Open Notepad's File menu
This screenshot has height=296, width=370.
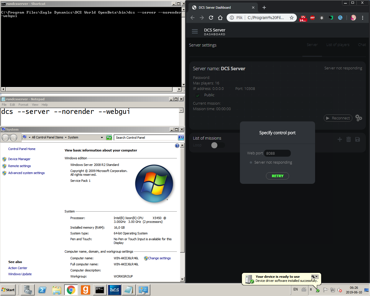click(x=4, y=105)
